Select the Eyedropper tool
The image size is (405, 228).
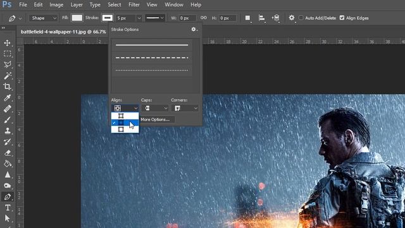(7, 98)
